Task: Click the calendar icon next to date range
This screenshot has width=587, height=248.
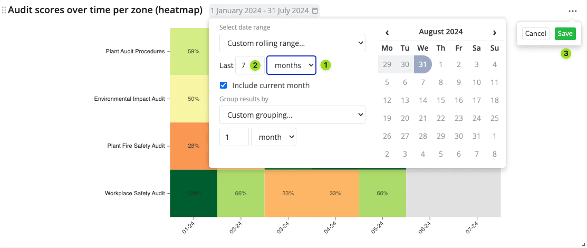Action: click(x=315, y=11)
